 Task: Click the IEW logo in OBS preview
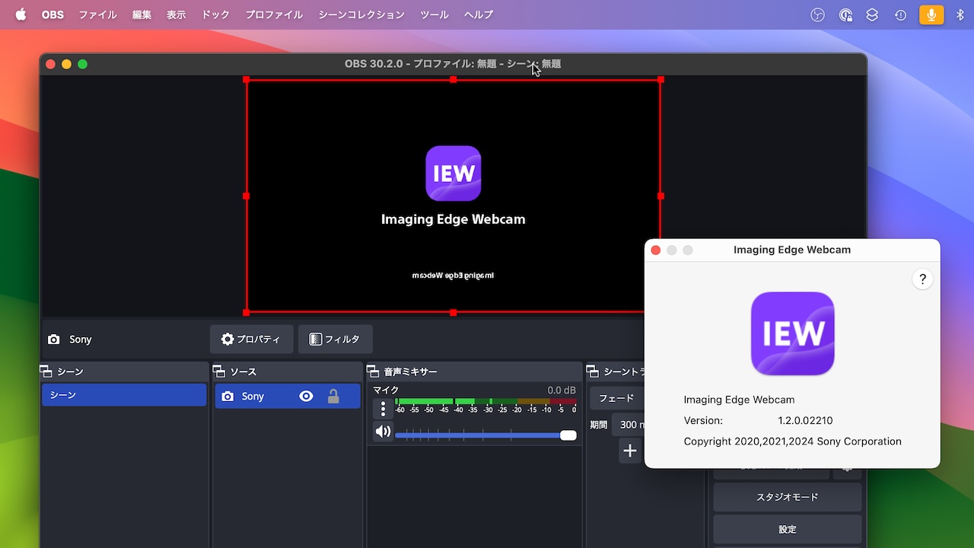[454, 174]
